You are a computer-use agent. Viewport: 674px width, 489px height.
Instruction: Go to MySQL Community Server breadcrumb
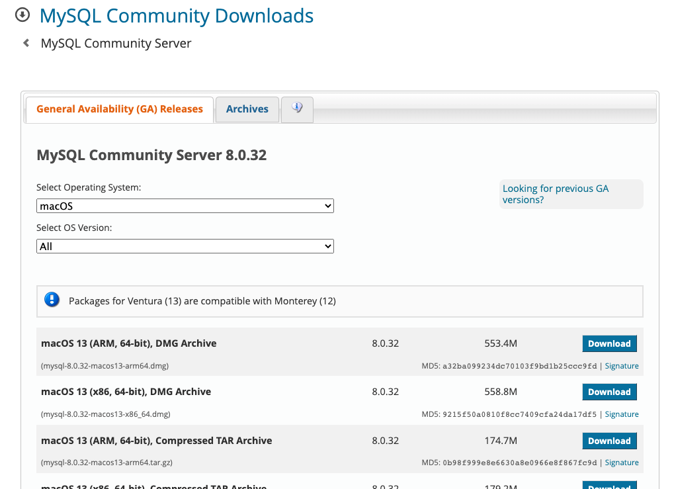click(116, 44)
